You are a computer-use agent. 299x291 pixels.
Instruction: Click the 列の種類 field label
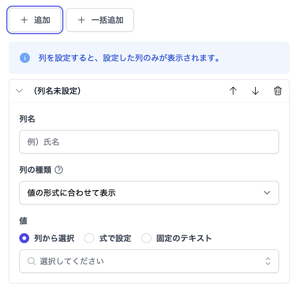click(35, 170)
